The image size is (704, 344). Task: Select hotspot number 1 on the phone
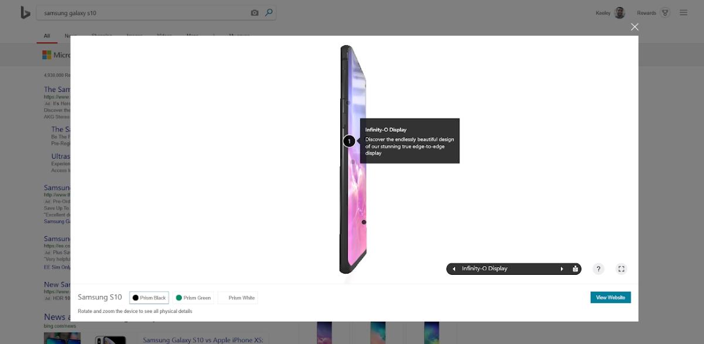click(349, 141)
